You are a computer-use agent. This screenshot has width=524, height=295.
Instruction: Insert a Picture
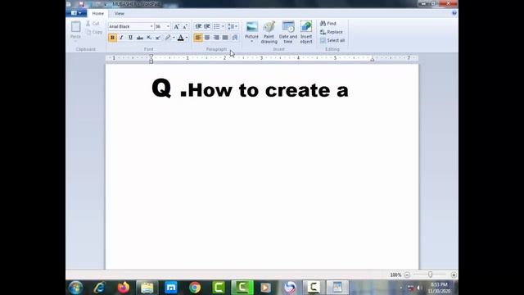click(x=251, y=29)
